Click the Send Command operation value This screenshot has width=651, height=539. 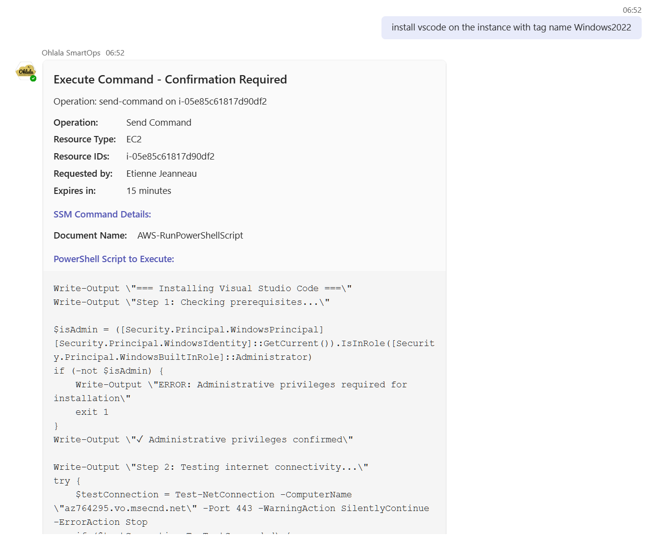point(159,123)
